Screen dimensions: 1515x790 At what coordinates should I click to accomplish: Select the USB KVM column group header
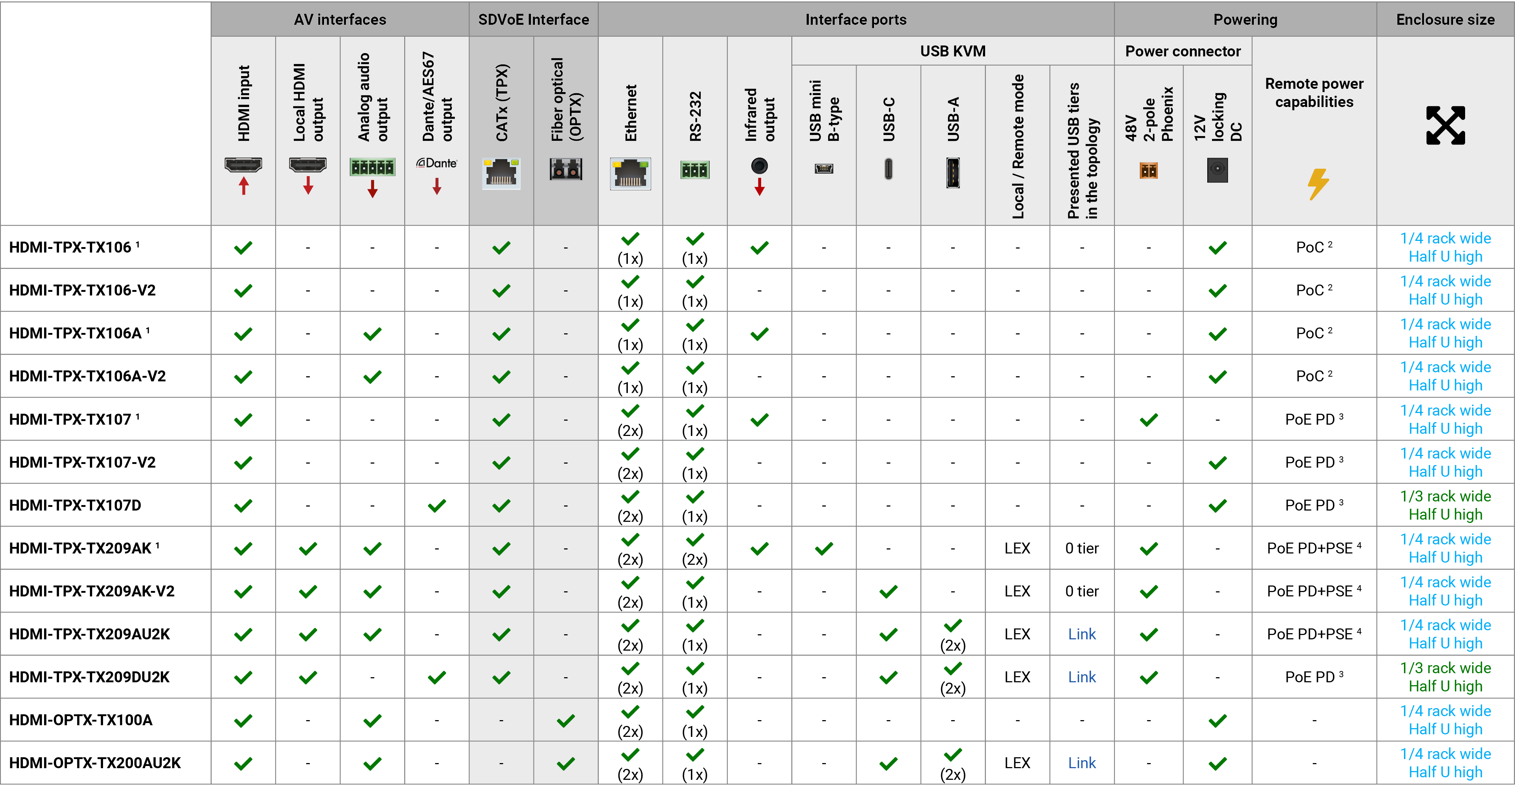coord(952,51)
